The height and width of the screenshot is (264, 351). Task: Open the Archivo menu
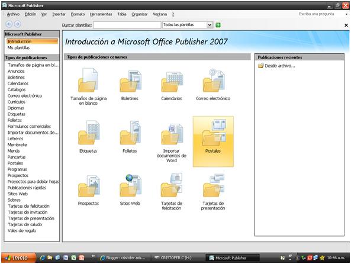point(13,14)
